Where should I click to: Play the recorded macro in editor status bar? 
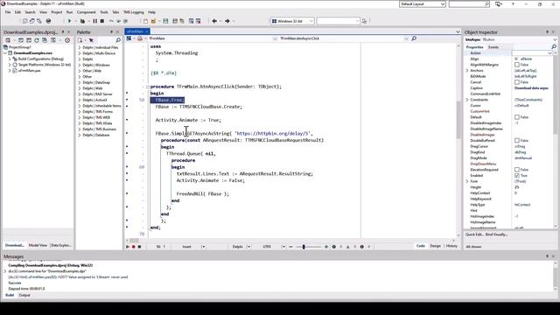[128, 247]
